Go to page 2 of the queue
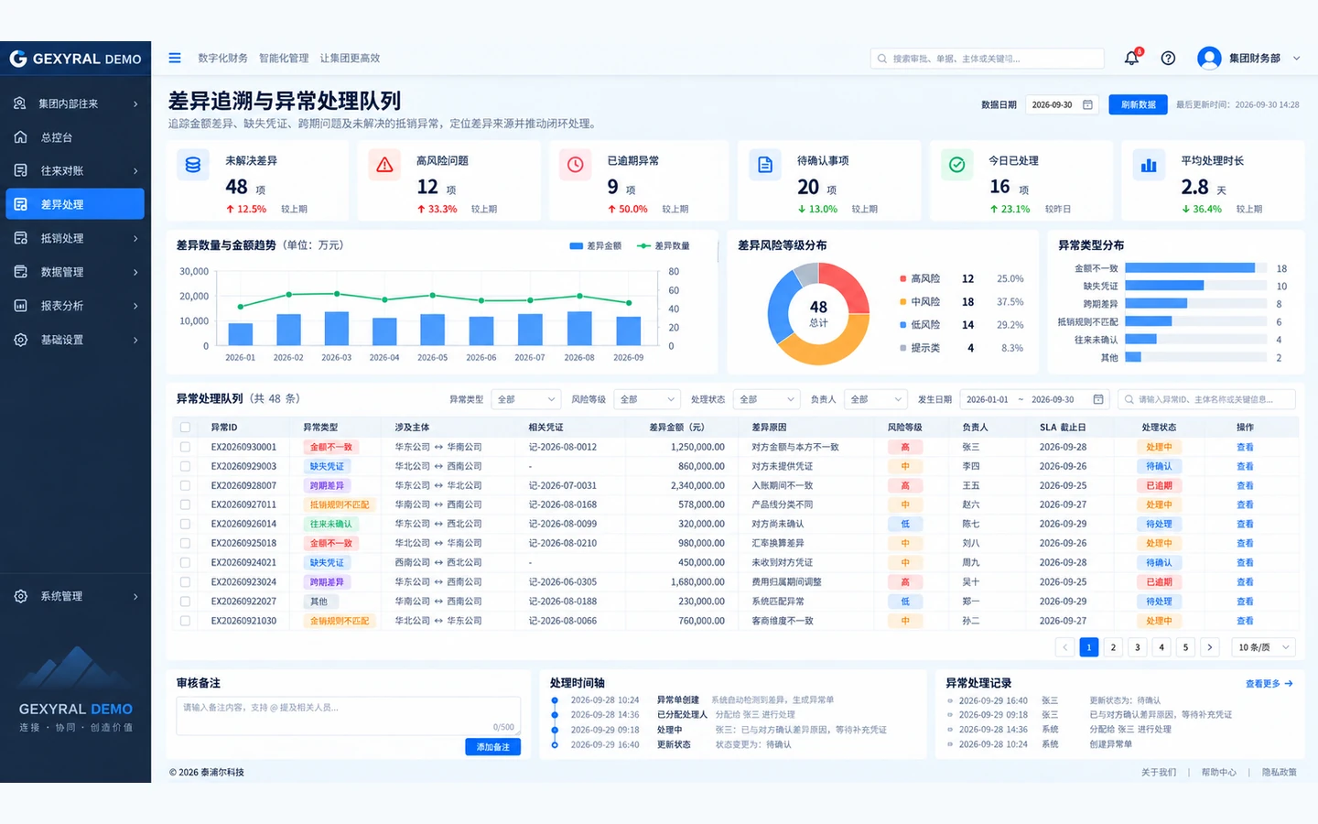 1113,647
